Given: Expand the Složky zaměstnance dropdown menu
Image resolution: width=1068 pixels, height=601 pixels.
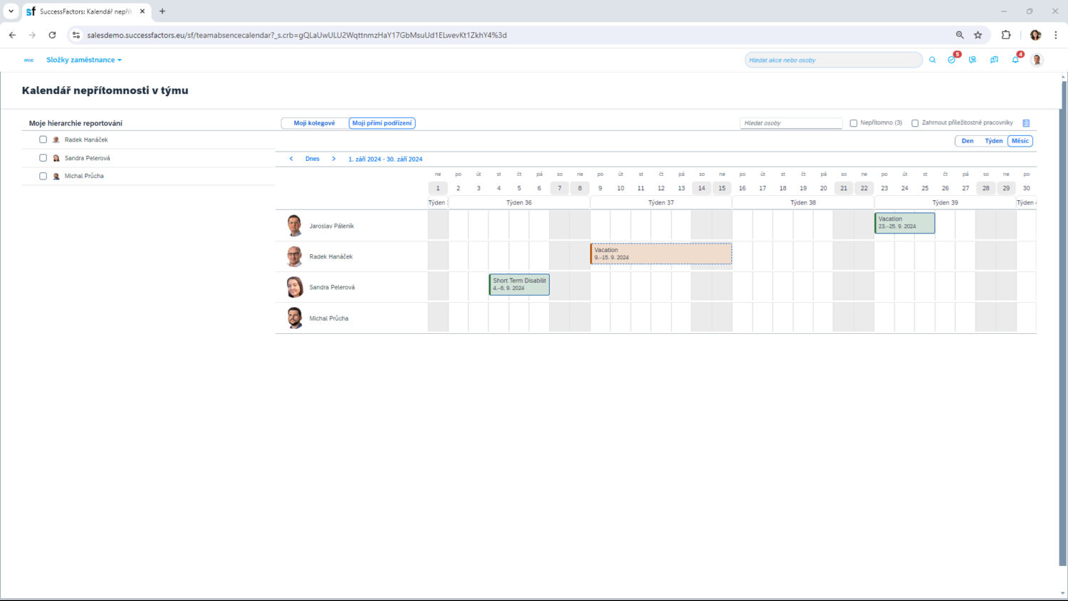Looking at the screenshot, I should click(x=84, y=60).
